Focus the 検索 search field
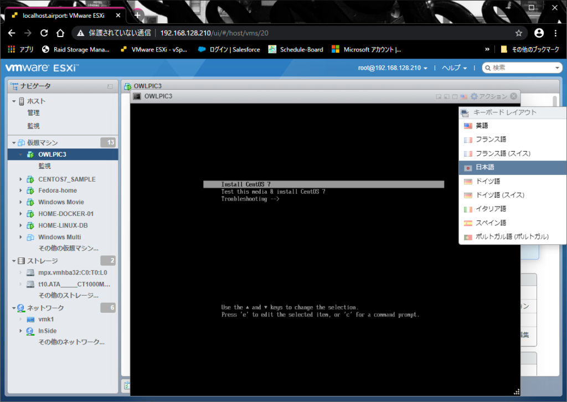The height and width of the screenshot is (402, 567). click(x=522, y=68)
